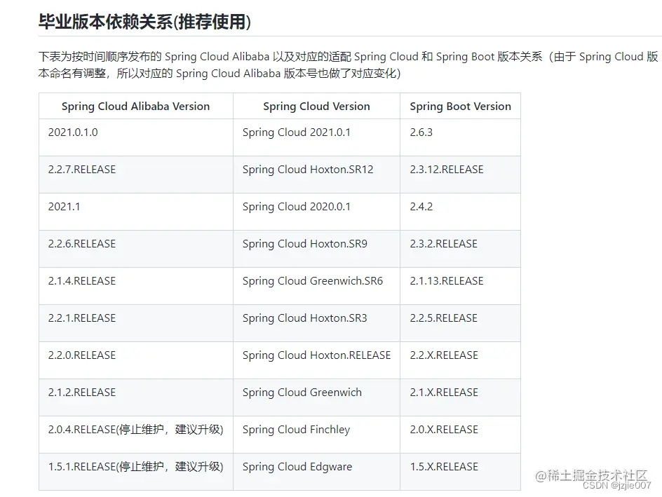Click the Spring Cloud Hoxton.SR3 cell
The height and width of the screenshot is (497, 662).
click(x=317, y=323)
